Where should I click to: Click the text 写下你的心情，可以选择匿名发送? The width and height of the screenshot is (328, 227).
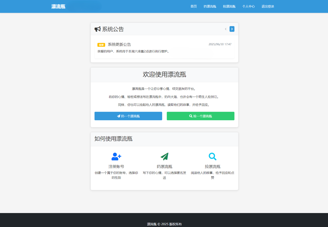(x=165, y=175)
